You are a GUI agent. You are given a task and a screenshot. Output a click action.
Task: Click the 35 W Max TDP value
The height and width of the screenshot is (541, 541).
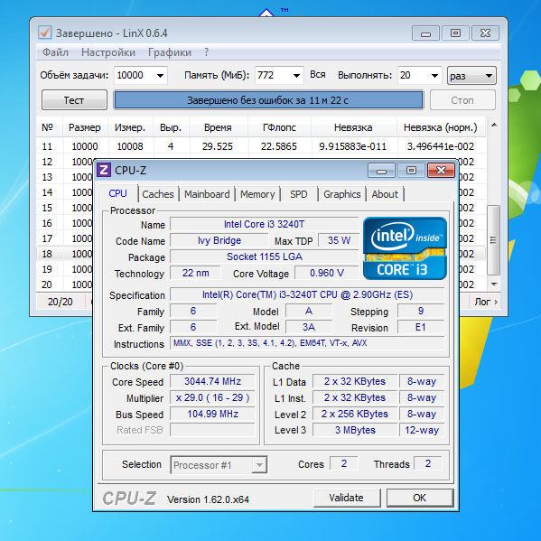(x=339, y=240)
